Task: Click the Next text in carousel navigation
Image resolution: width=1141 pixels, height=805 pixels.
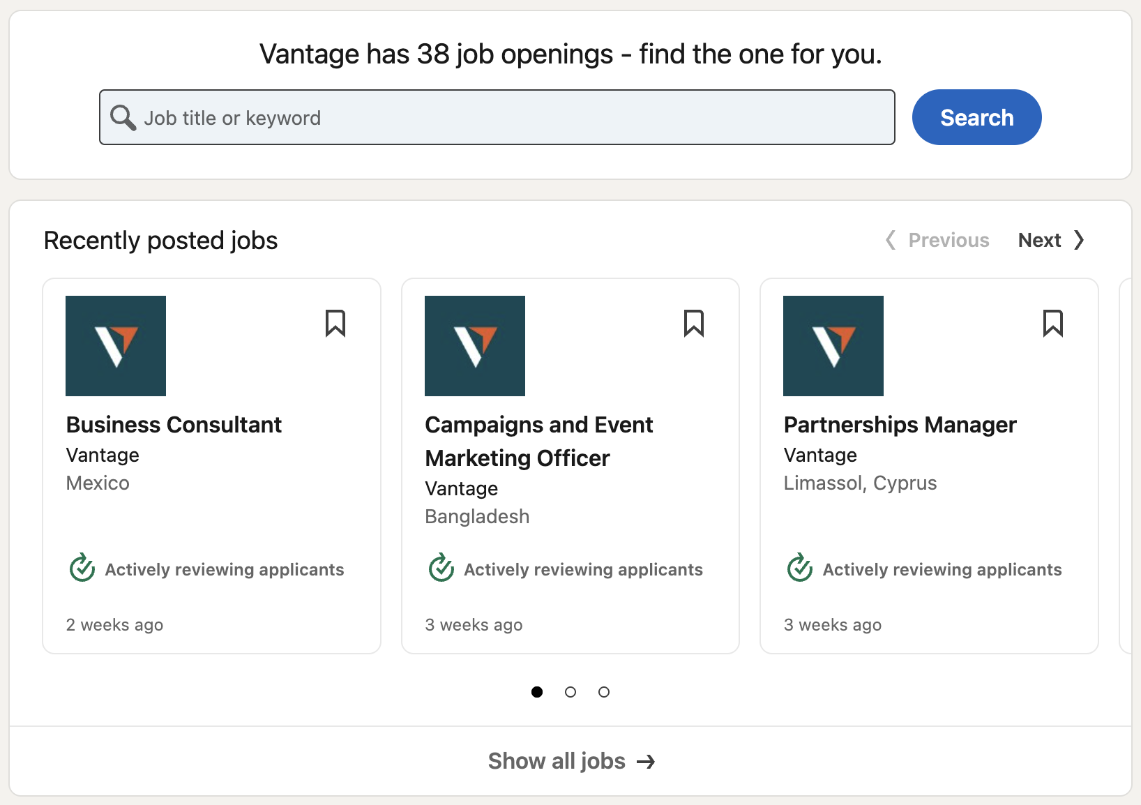Action: tap(1039, 240)
